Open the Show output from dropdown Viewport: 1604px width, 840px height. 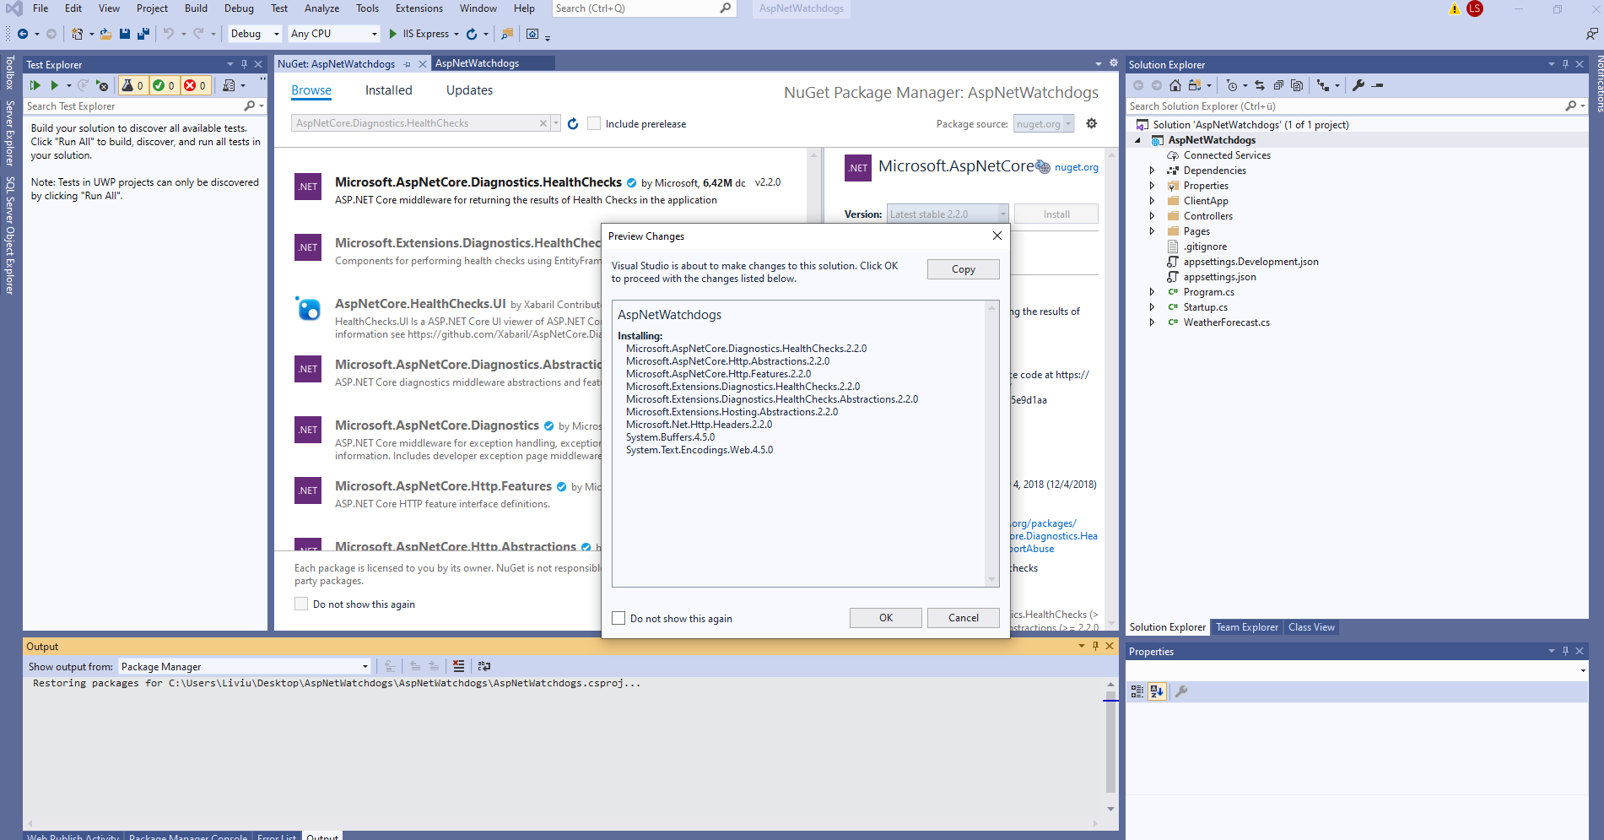point(364,666)
